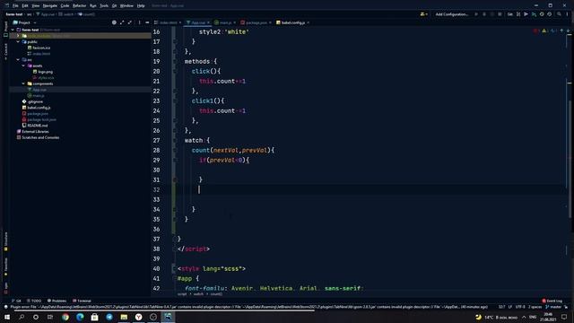Collapse the public folder
The image size is (574, 323).
coord(18,42)
